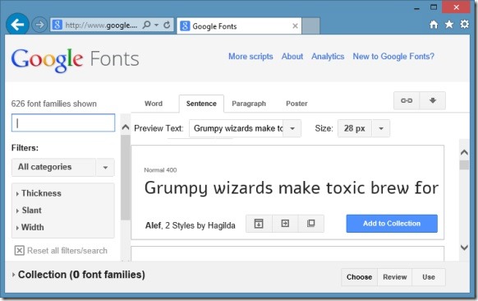Click the Reset all filters X icon
Screen dimensions: 478x301
[19, 251]
